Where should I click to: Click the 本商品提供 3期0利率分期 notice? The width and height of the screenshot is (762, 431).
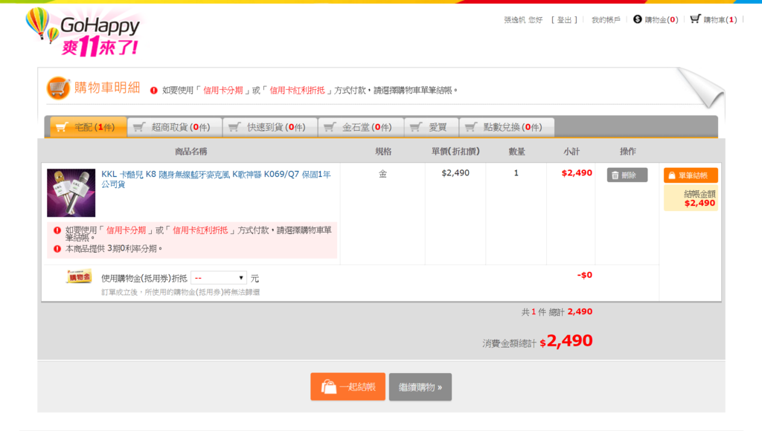114,248
